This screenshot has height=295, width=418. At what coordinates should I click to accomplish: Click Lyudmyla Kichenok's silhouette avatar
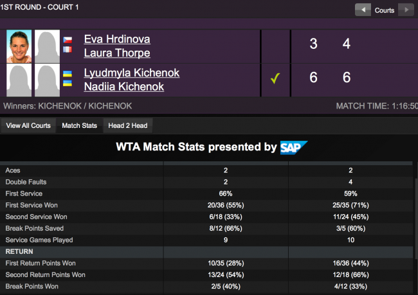[19, 80]
